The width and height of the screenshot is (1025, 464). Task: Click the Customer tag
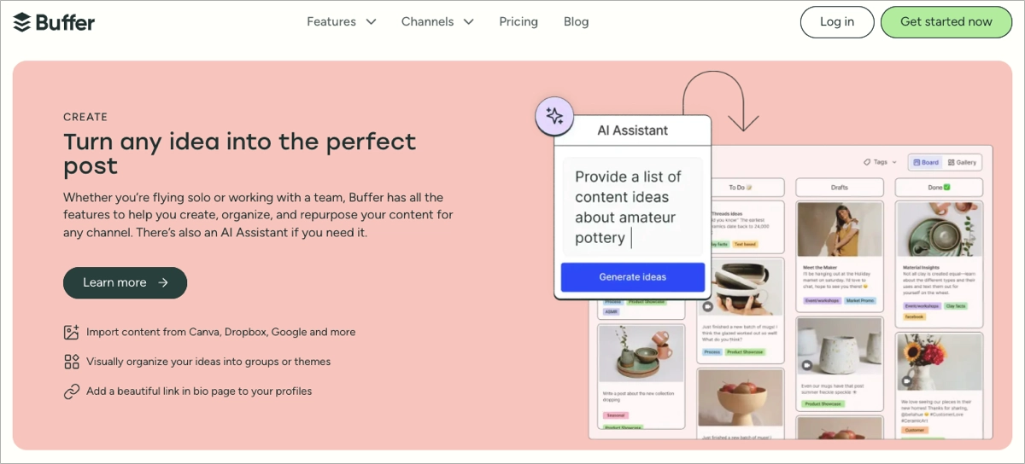[x=914, y=430]
